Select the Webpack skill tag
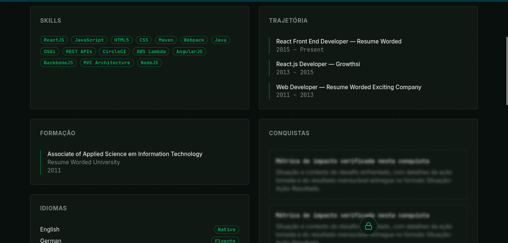 [194, 40]
